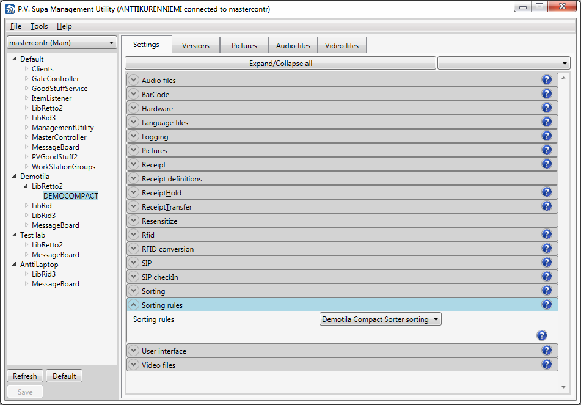Screen dimensions: 581x405
Task: Collapse the Demotila tree node
Action: coord(14,176)
